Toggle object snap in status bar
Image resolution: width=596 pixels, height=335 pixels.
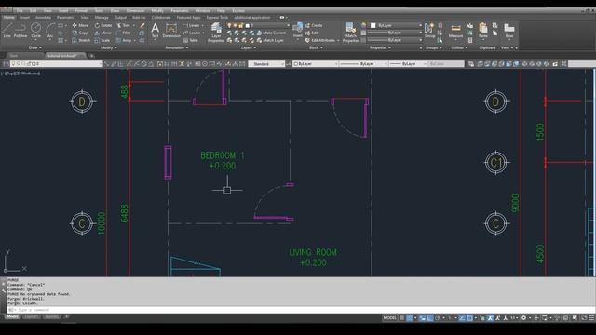[469, 318]
